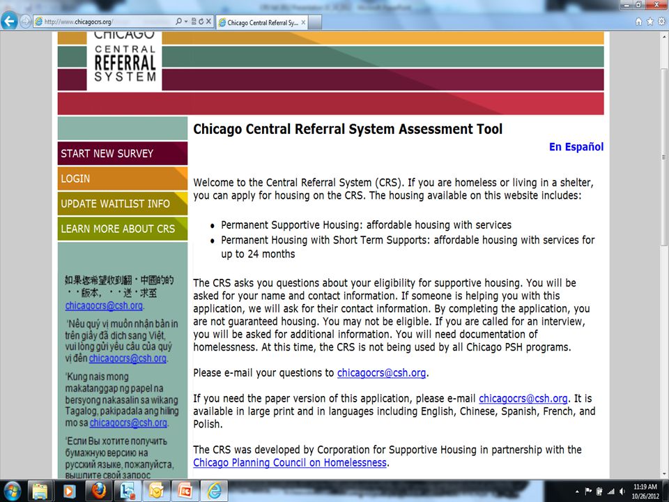Click the 'Permanent Supportive Housing' bullet text
The image size is (669, 502).
pyautogui.click(x=366, y=225)
